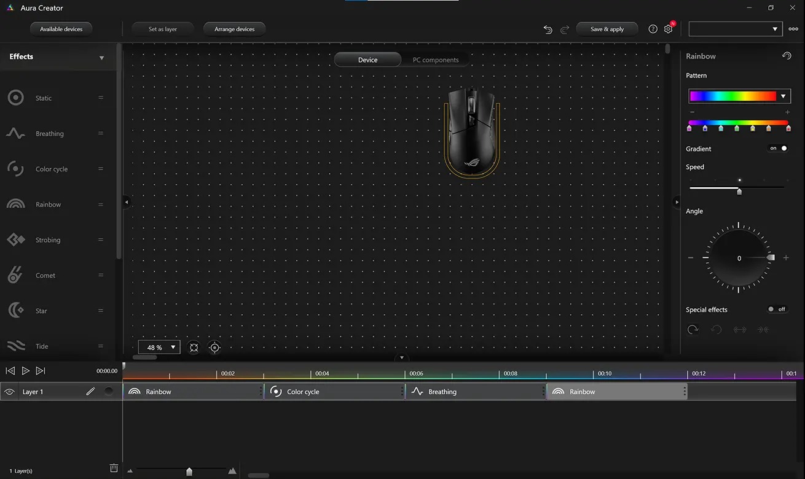Viewport: 805px width, 479px height.
Task: Click the Save & apply button
Action: (x=607, y=29)
